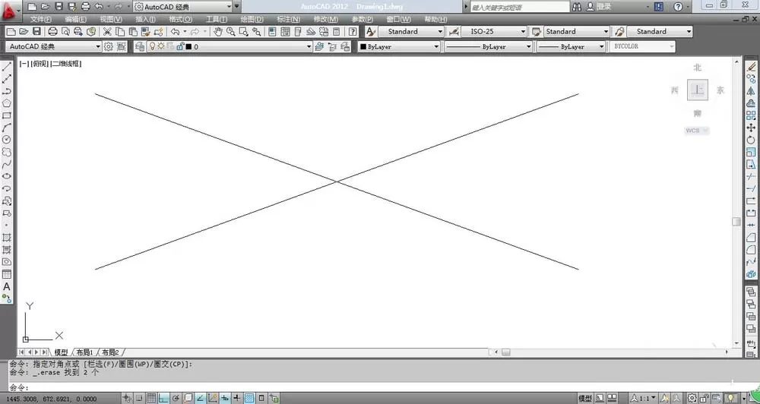Viewport: 760px width, 404px height.
Task: Click the Chamfer modify tool
Action: coord(751,238)
